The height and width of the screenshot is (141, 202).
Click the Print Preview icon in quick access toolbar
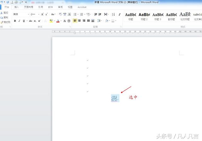tap(12, 2)
